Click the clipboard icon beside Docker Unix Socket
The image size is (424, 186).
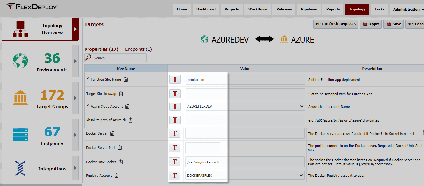[x=121, y=162]
